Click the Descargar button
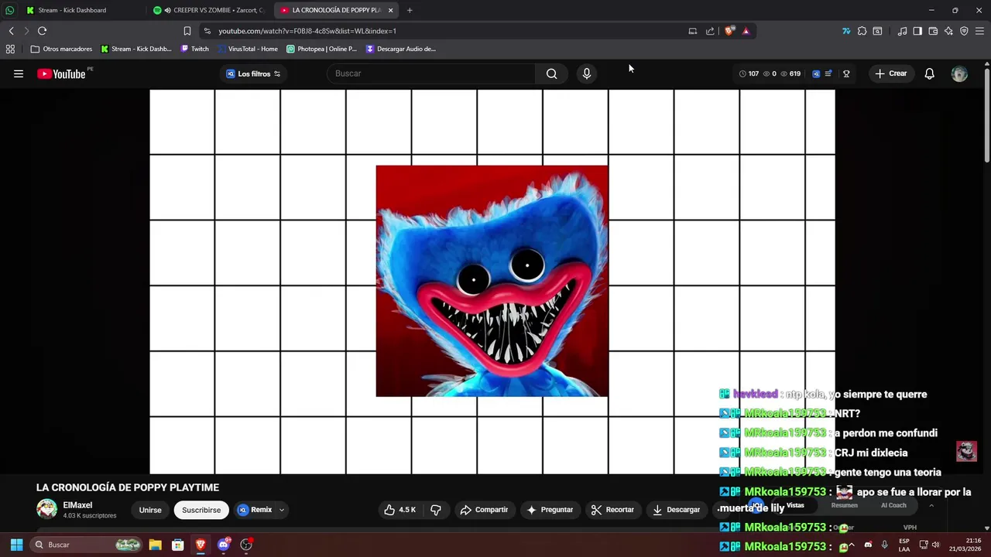This screenshot has height=557, width=991. click(x=677, y=510)
